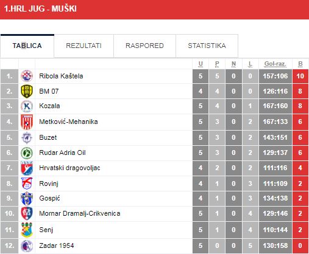This screenshot has width=309, height=254.
Task: Open the Ribola Kaštela team name
Action: (x=61, y=76)
